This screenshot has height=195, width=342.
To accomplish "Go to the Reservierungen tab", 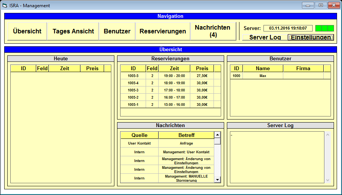I will pyautogui.click(x=163, y=31).
